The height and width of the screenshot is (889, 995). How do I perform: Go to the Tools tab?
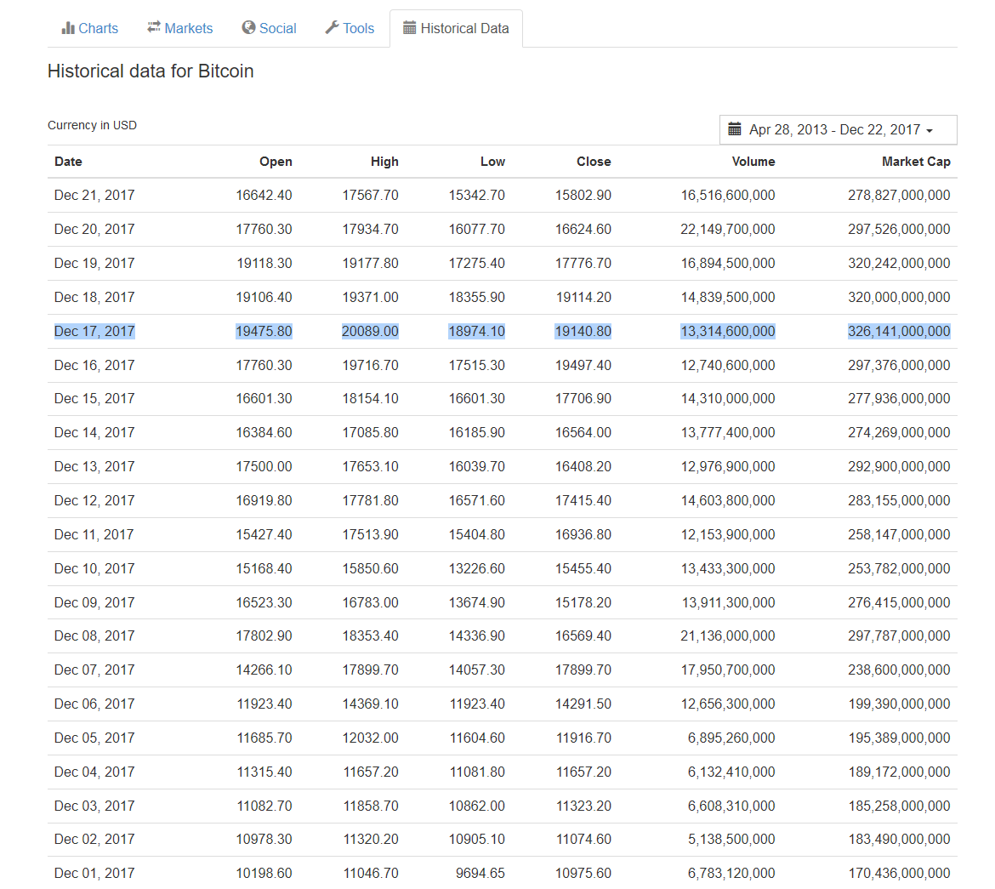[x=350, y=29]
